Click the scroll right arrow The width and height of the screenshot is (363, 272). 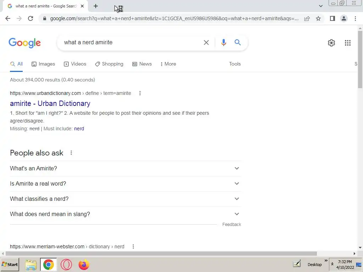[x=354, y=254]
